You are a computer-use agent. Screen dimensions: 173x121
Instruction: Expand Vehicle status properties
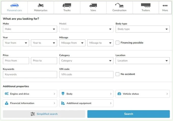143,94
